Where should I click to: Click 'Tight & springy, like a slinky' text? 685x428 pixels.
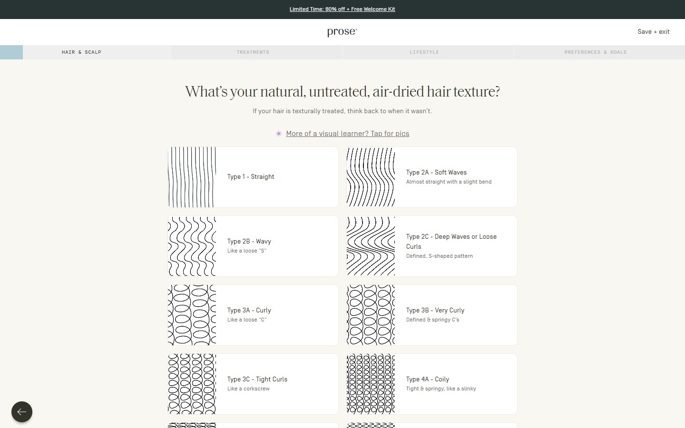(441, 389)
